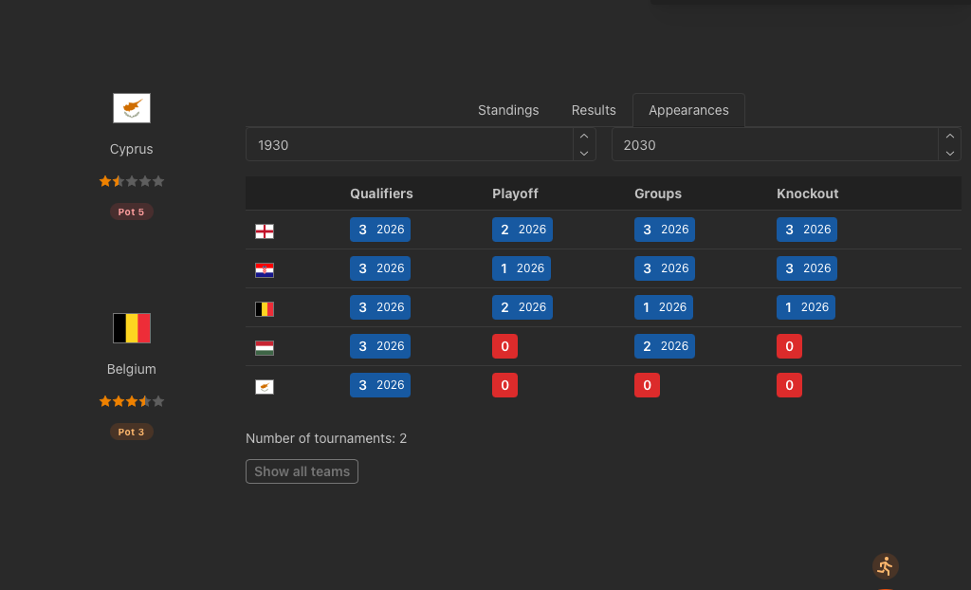Select the Appearances tab

pyautogui.click(x=688, y=110)
